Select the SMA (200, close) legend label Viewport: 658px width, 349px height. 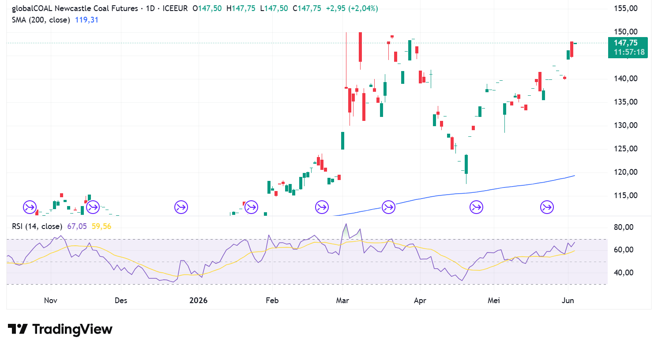click(41, 20)
